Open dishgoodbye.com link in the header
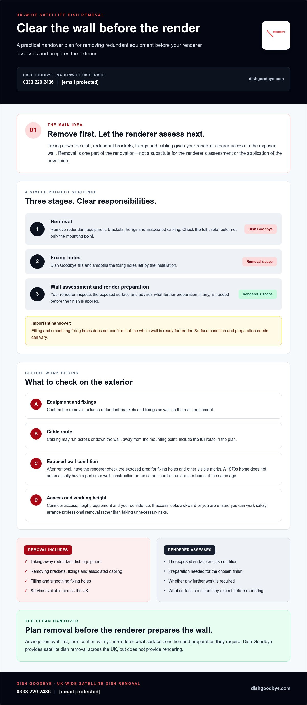This screenshot has height=705, width=307. [x=266, y=79]
